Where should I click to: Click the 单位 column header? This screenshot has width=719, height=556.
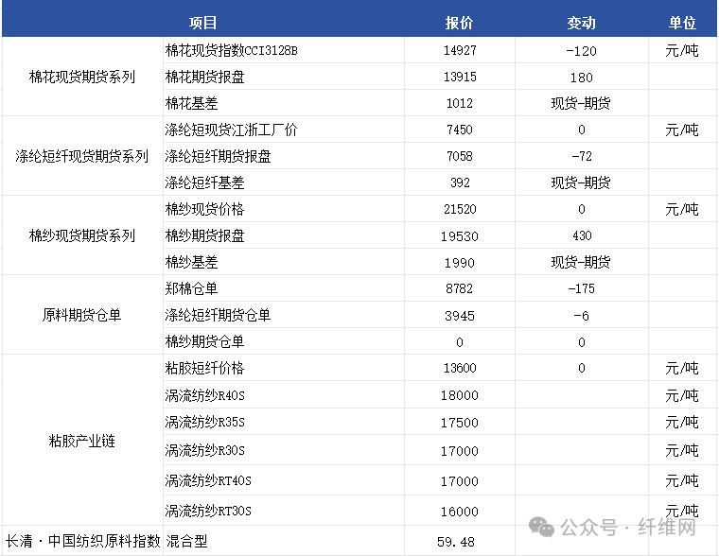click(x=682, y=23)
